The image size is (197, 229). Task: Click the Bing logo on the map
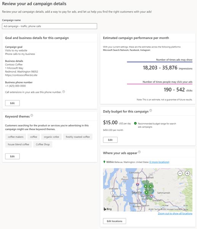[107, 209]
